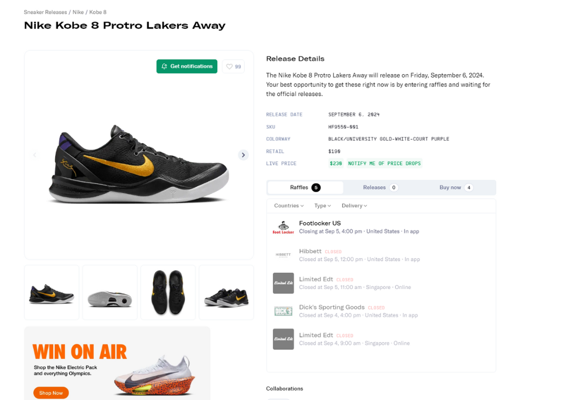Click the Foot Locker store logo
Viewport: 563px width, 400px height.
coord(283,227)
